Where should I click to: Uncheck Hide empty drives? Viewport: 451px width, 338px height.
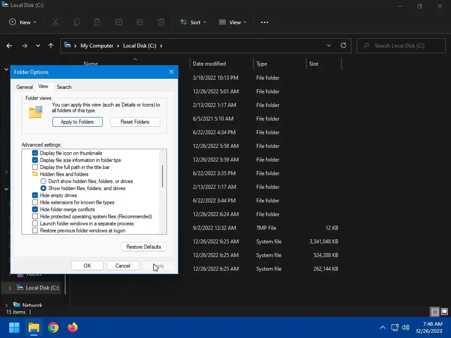tap(35, 195)
